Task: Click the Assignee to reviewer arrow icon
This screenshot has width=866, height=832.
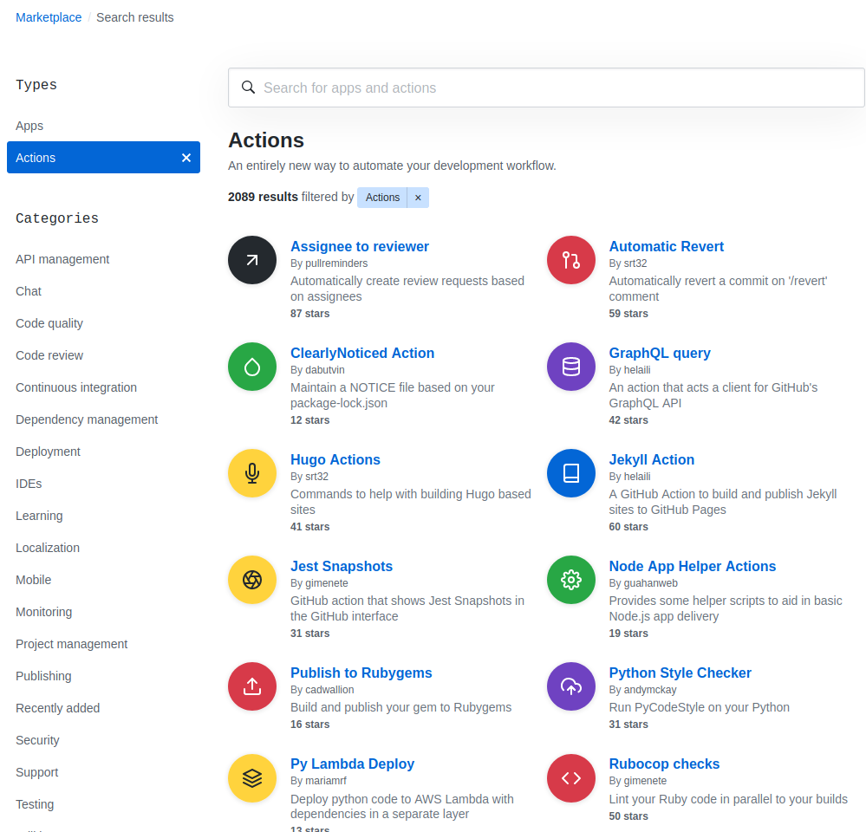Action: 251,259
